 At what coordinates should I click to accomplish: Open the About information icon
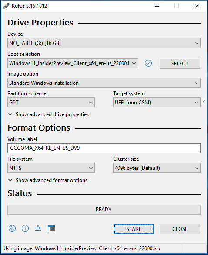click(x=25, y=228)
